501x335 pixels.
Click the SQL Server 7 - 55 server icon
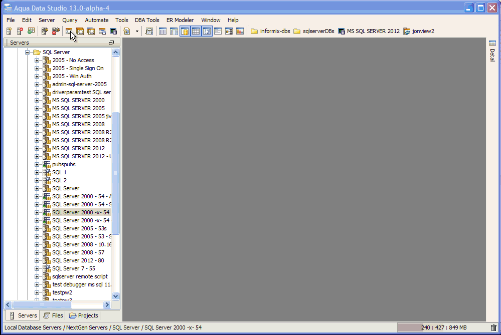pyautogui.click(x=47, y=268)
